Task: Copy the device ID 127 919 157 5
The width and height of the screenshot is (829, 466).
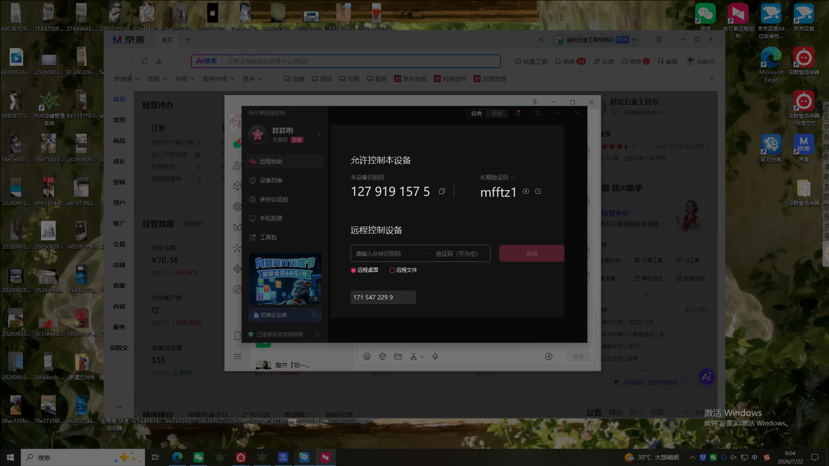Action: tap(442, 191)
